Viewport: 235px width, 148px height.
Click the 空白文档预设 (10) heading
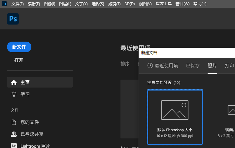pyautogui.click(x=164, y=83)
